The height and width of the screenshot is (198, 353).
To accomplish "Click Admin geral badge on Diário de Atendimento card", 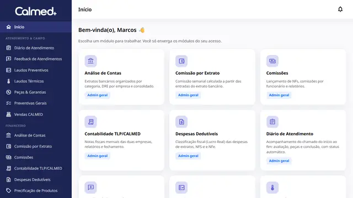I will pos(279,161).
